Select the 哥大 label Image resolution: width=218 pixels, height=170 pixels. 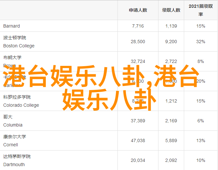8,117
